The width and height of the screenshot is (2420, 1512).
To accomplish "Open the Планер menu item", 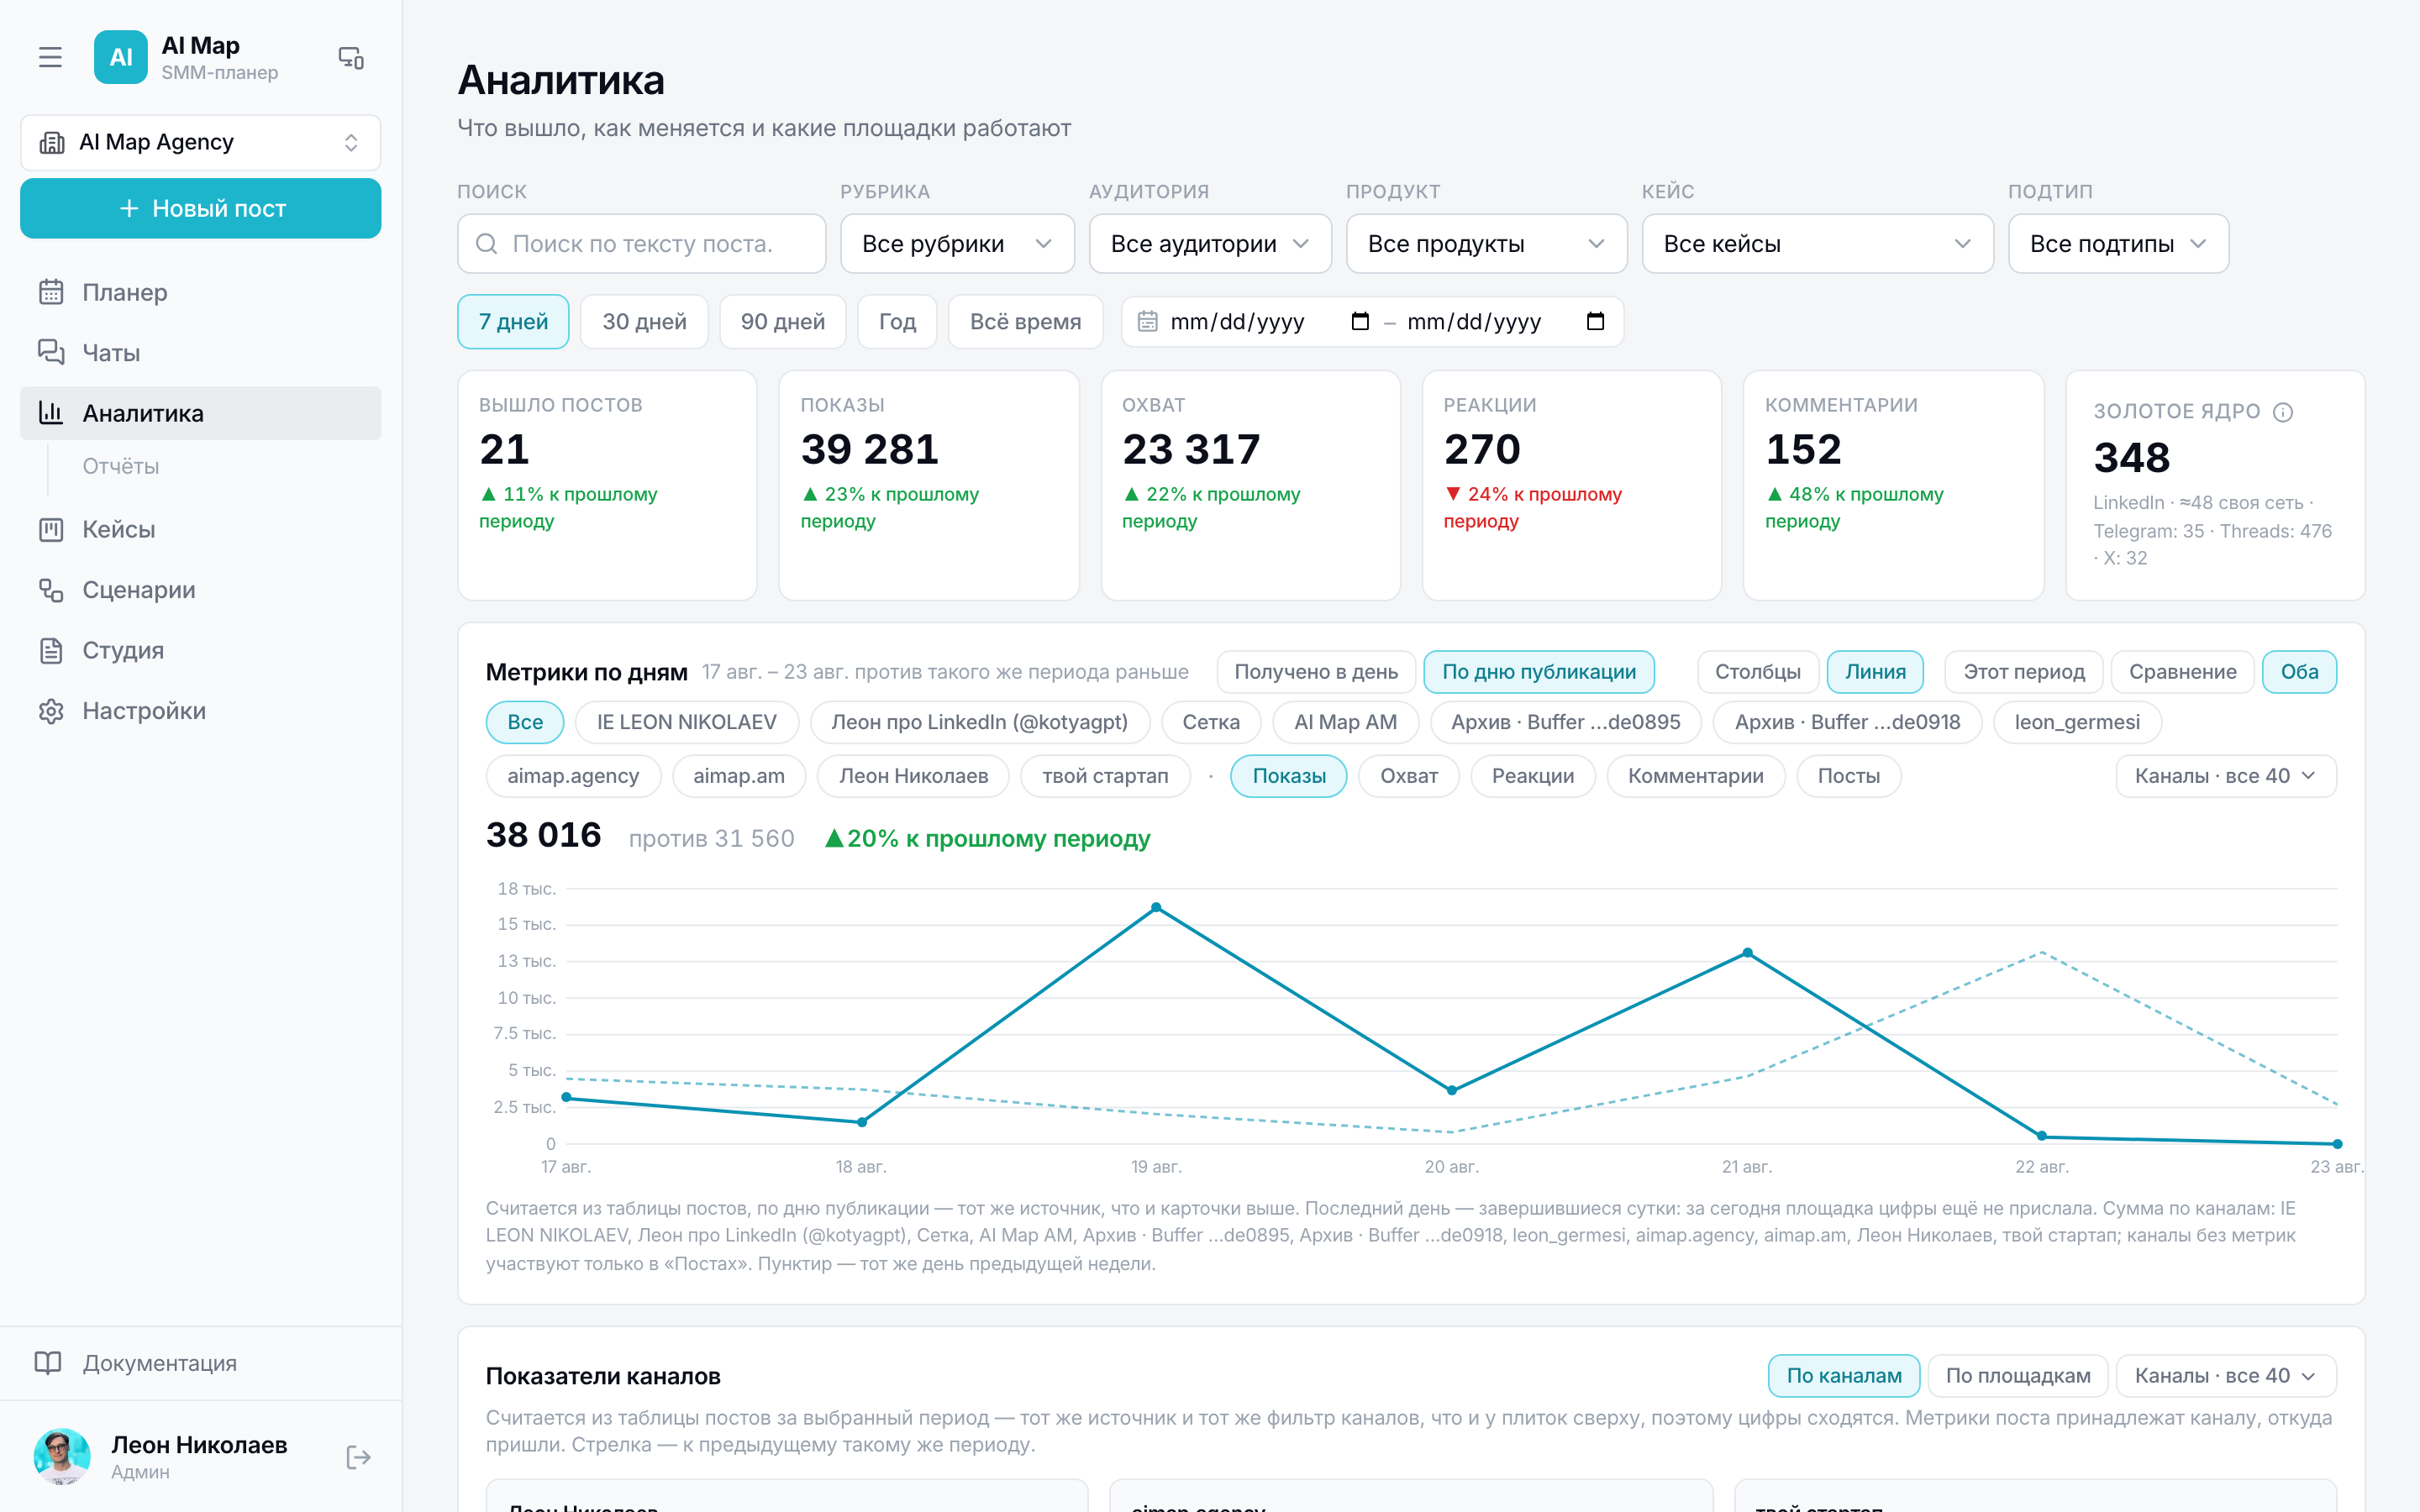I will point(201,292).
